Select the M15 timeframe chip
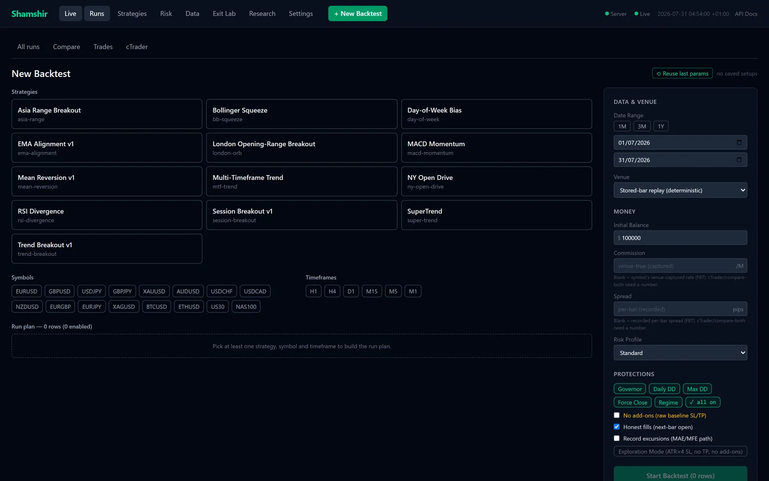Viewport: 769px width, 481px height. [372, 291]
